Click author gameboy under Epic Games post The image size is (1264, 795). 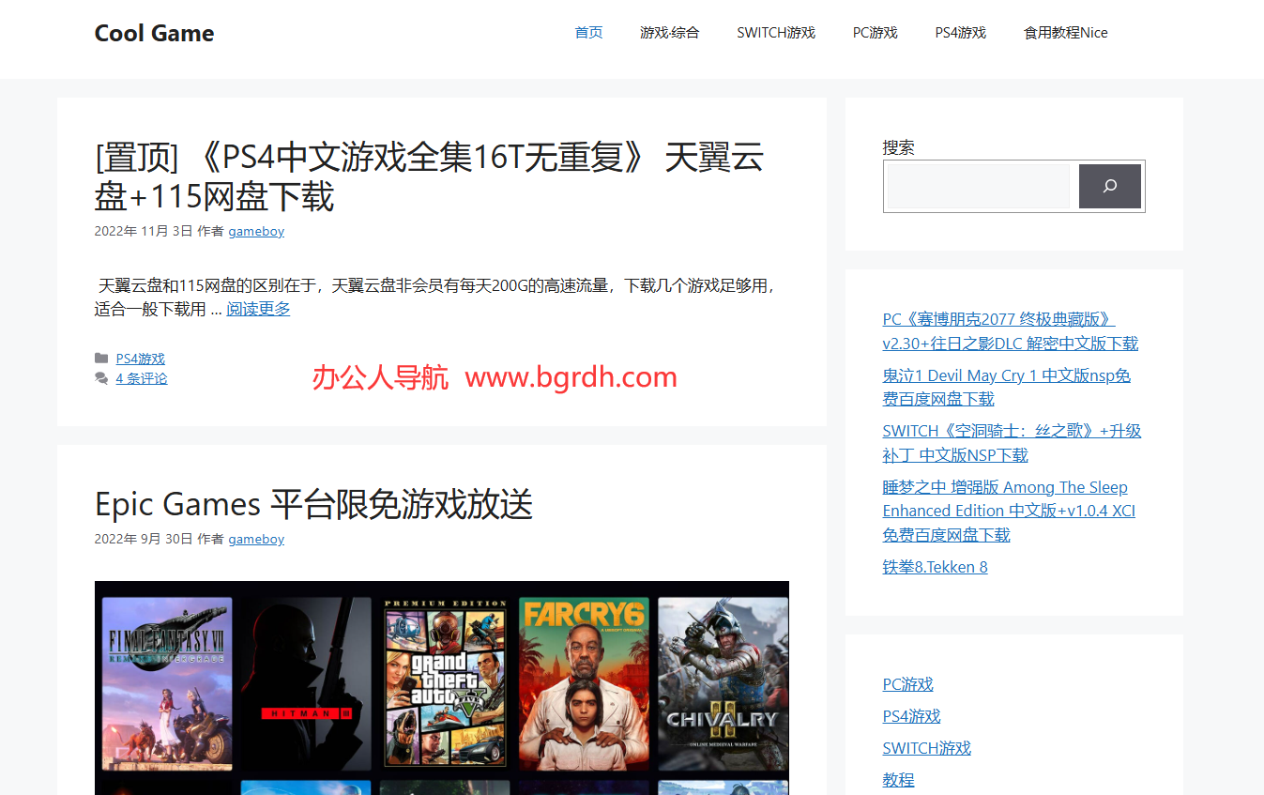click(x=256, y=539)
